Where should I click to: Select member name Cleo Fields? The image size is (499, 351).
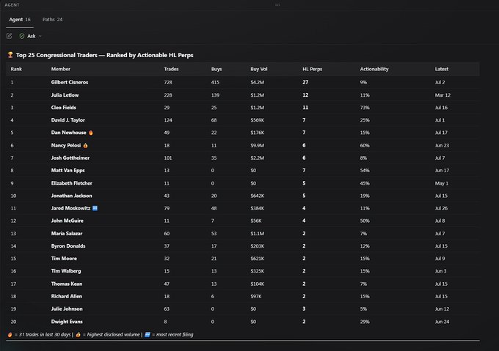click(64, 108)
